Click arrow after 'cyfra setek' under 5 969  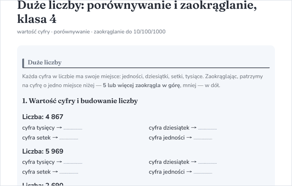click(x=55, y=171)
